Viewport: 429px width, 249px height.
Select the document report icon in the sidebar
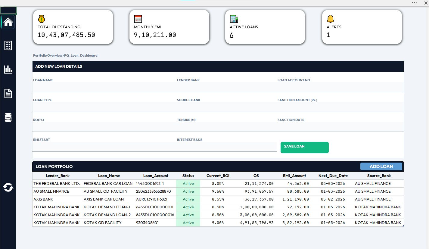pos(8,93)
